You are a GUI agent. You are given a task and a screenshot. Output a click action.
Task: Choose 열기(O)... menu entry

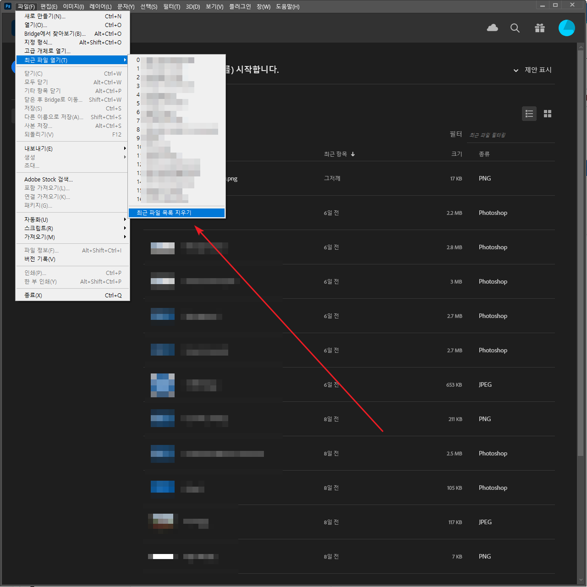pyautogui.click(x=73, y=25)
